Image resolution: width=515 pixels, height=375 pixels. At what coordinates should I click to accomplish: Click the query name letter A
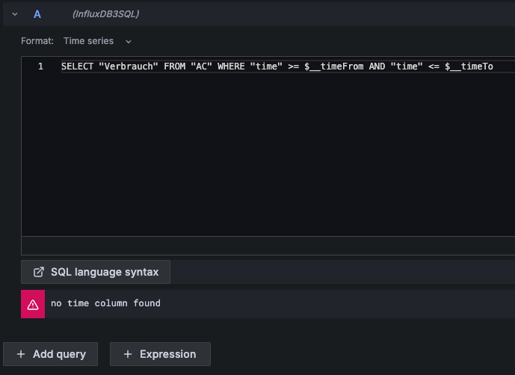pos(37,14)
